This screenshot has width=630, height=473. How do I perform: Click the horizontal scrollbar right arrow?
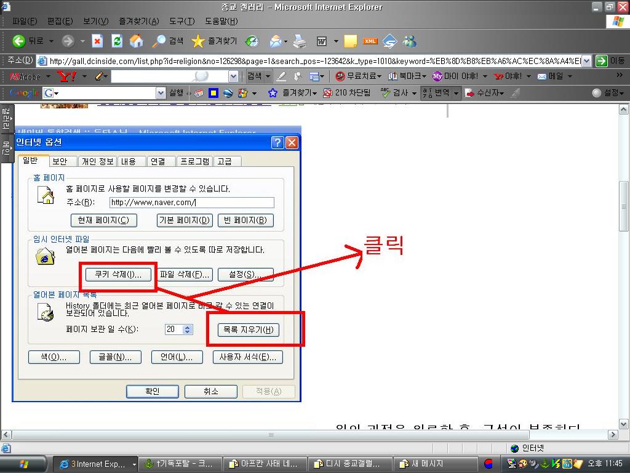(613, 435)
